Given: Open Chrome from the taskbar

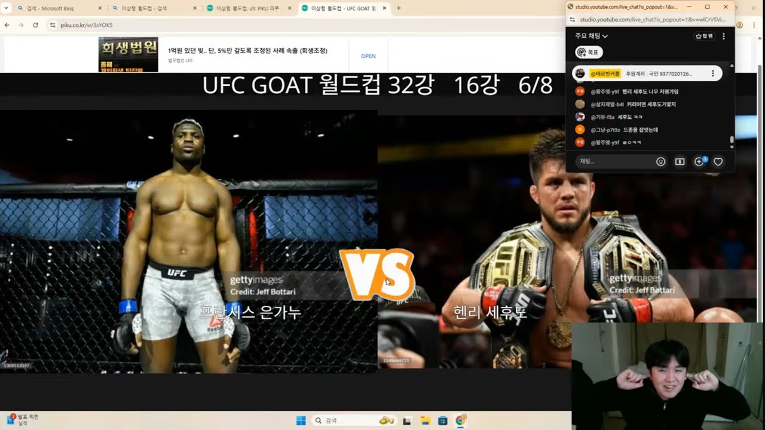Looking at the screenshot, I should (x=461, y=420).
